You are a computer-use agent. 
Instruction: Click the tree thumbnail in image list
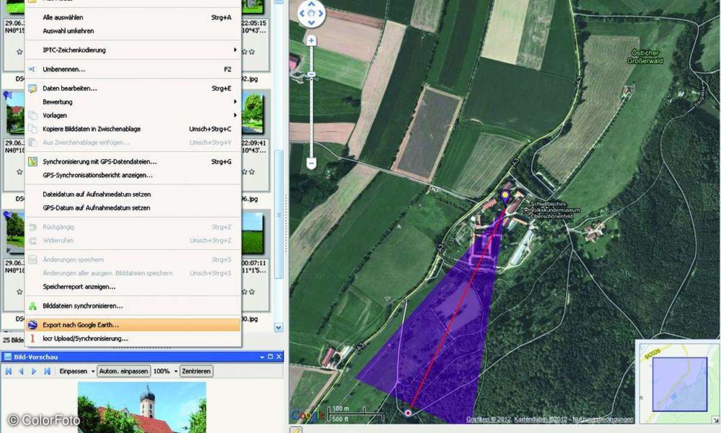pos(252,114)
